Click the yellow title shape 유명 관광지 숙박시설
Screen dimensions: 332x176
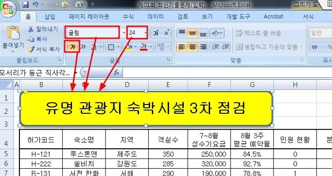[146, 108]
